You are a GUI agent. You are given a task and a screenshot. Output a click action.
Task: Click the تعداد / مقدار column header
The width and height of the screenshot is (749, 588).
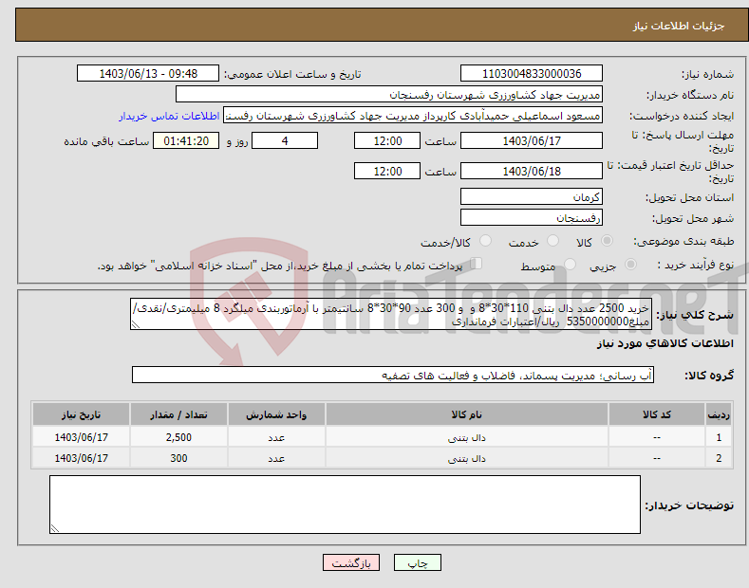point(178,414)
